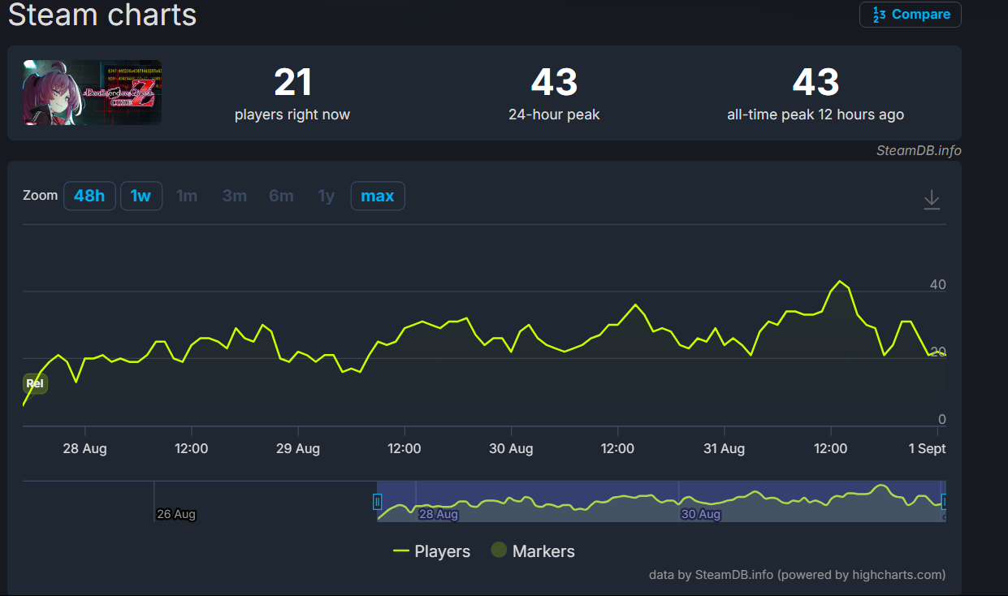Click the SteamDB.info watermark link
The height and width of the screenshot is (596, 1008).
(x=919, y=150)
